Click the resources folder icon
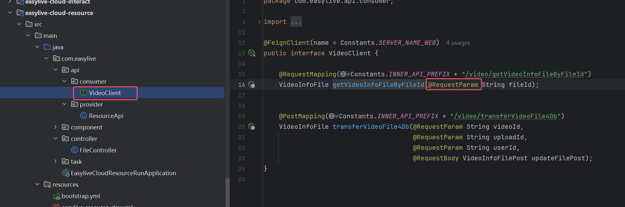Screen dimensions: 625x207 47,184
